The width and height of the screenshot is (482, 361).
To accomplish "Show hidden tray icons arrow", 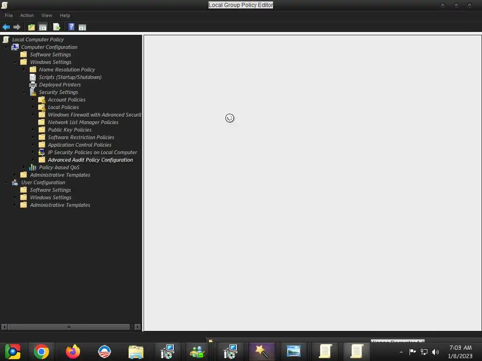I will (401, 352).
